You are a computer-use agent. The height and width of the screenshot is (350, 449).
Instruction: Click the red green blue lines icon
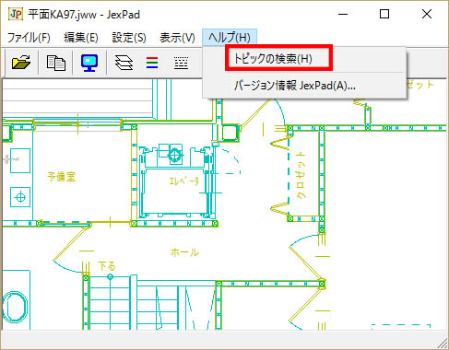coord(152,63)
